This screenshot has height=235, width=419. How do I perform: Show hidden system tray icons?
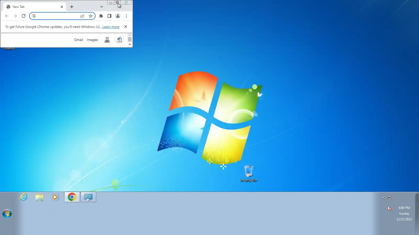click(383, 198)
